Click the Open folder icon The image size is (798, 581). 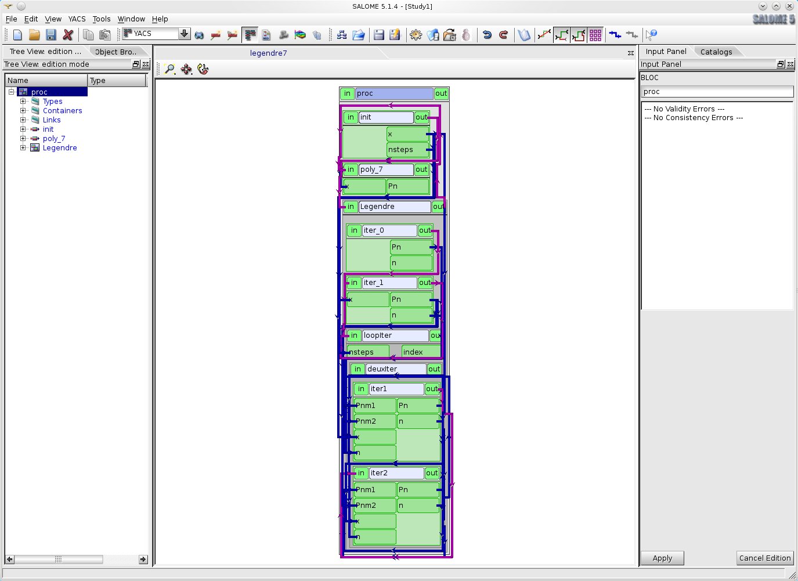34,35
